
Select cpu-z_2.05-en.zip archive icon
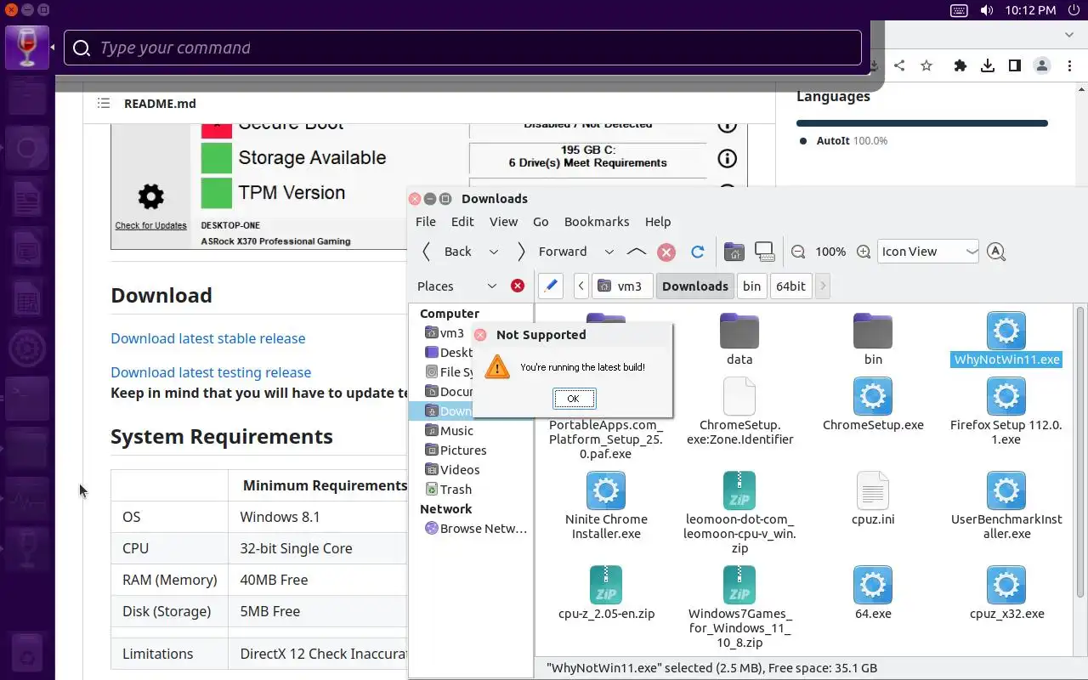[x=606, y=585]
